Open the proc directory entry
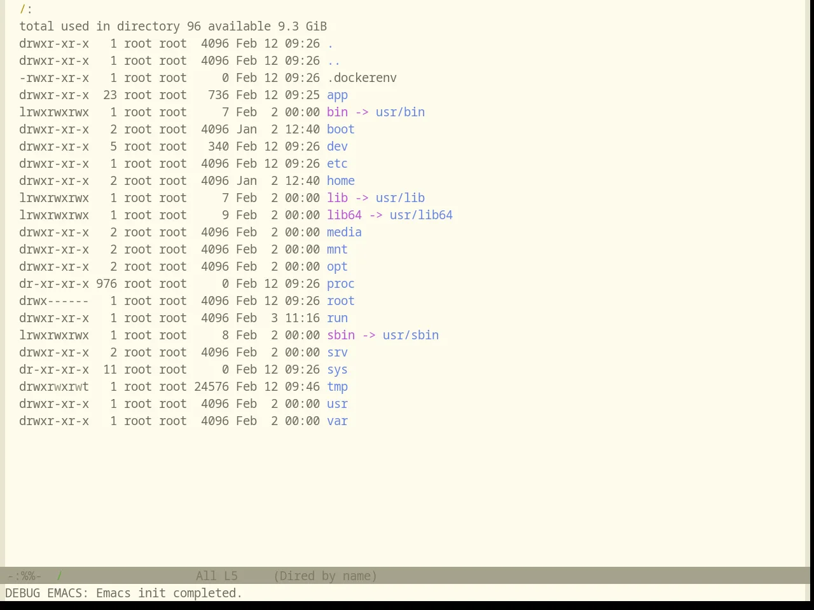The image size is (814, 610). [340, 284]
